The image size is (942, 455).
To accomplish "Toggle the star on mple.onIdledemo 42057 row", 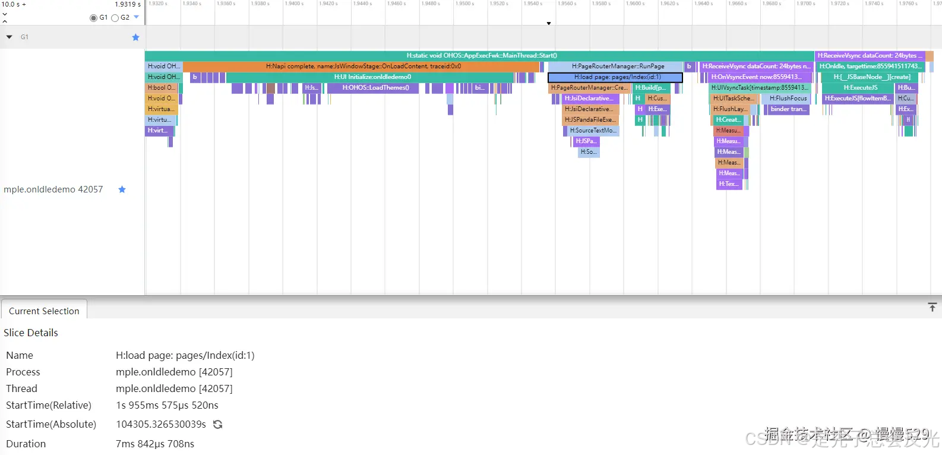I will coord(122,189).
